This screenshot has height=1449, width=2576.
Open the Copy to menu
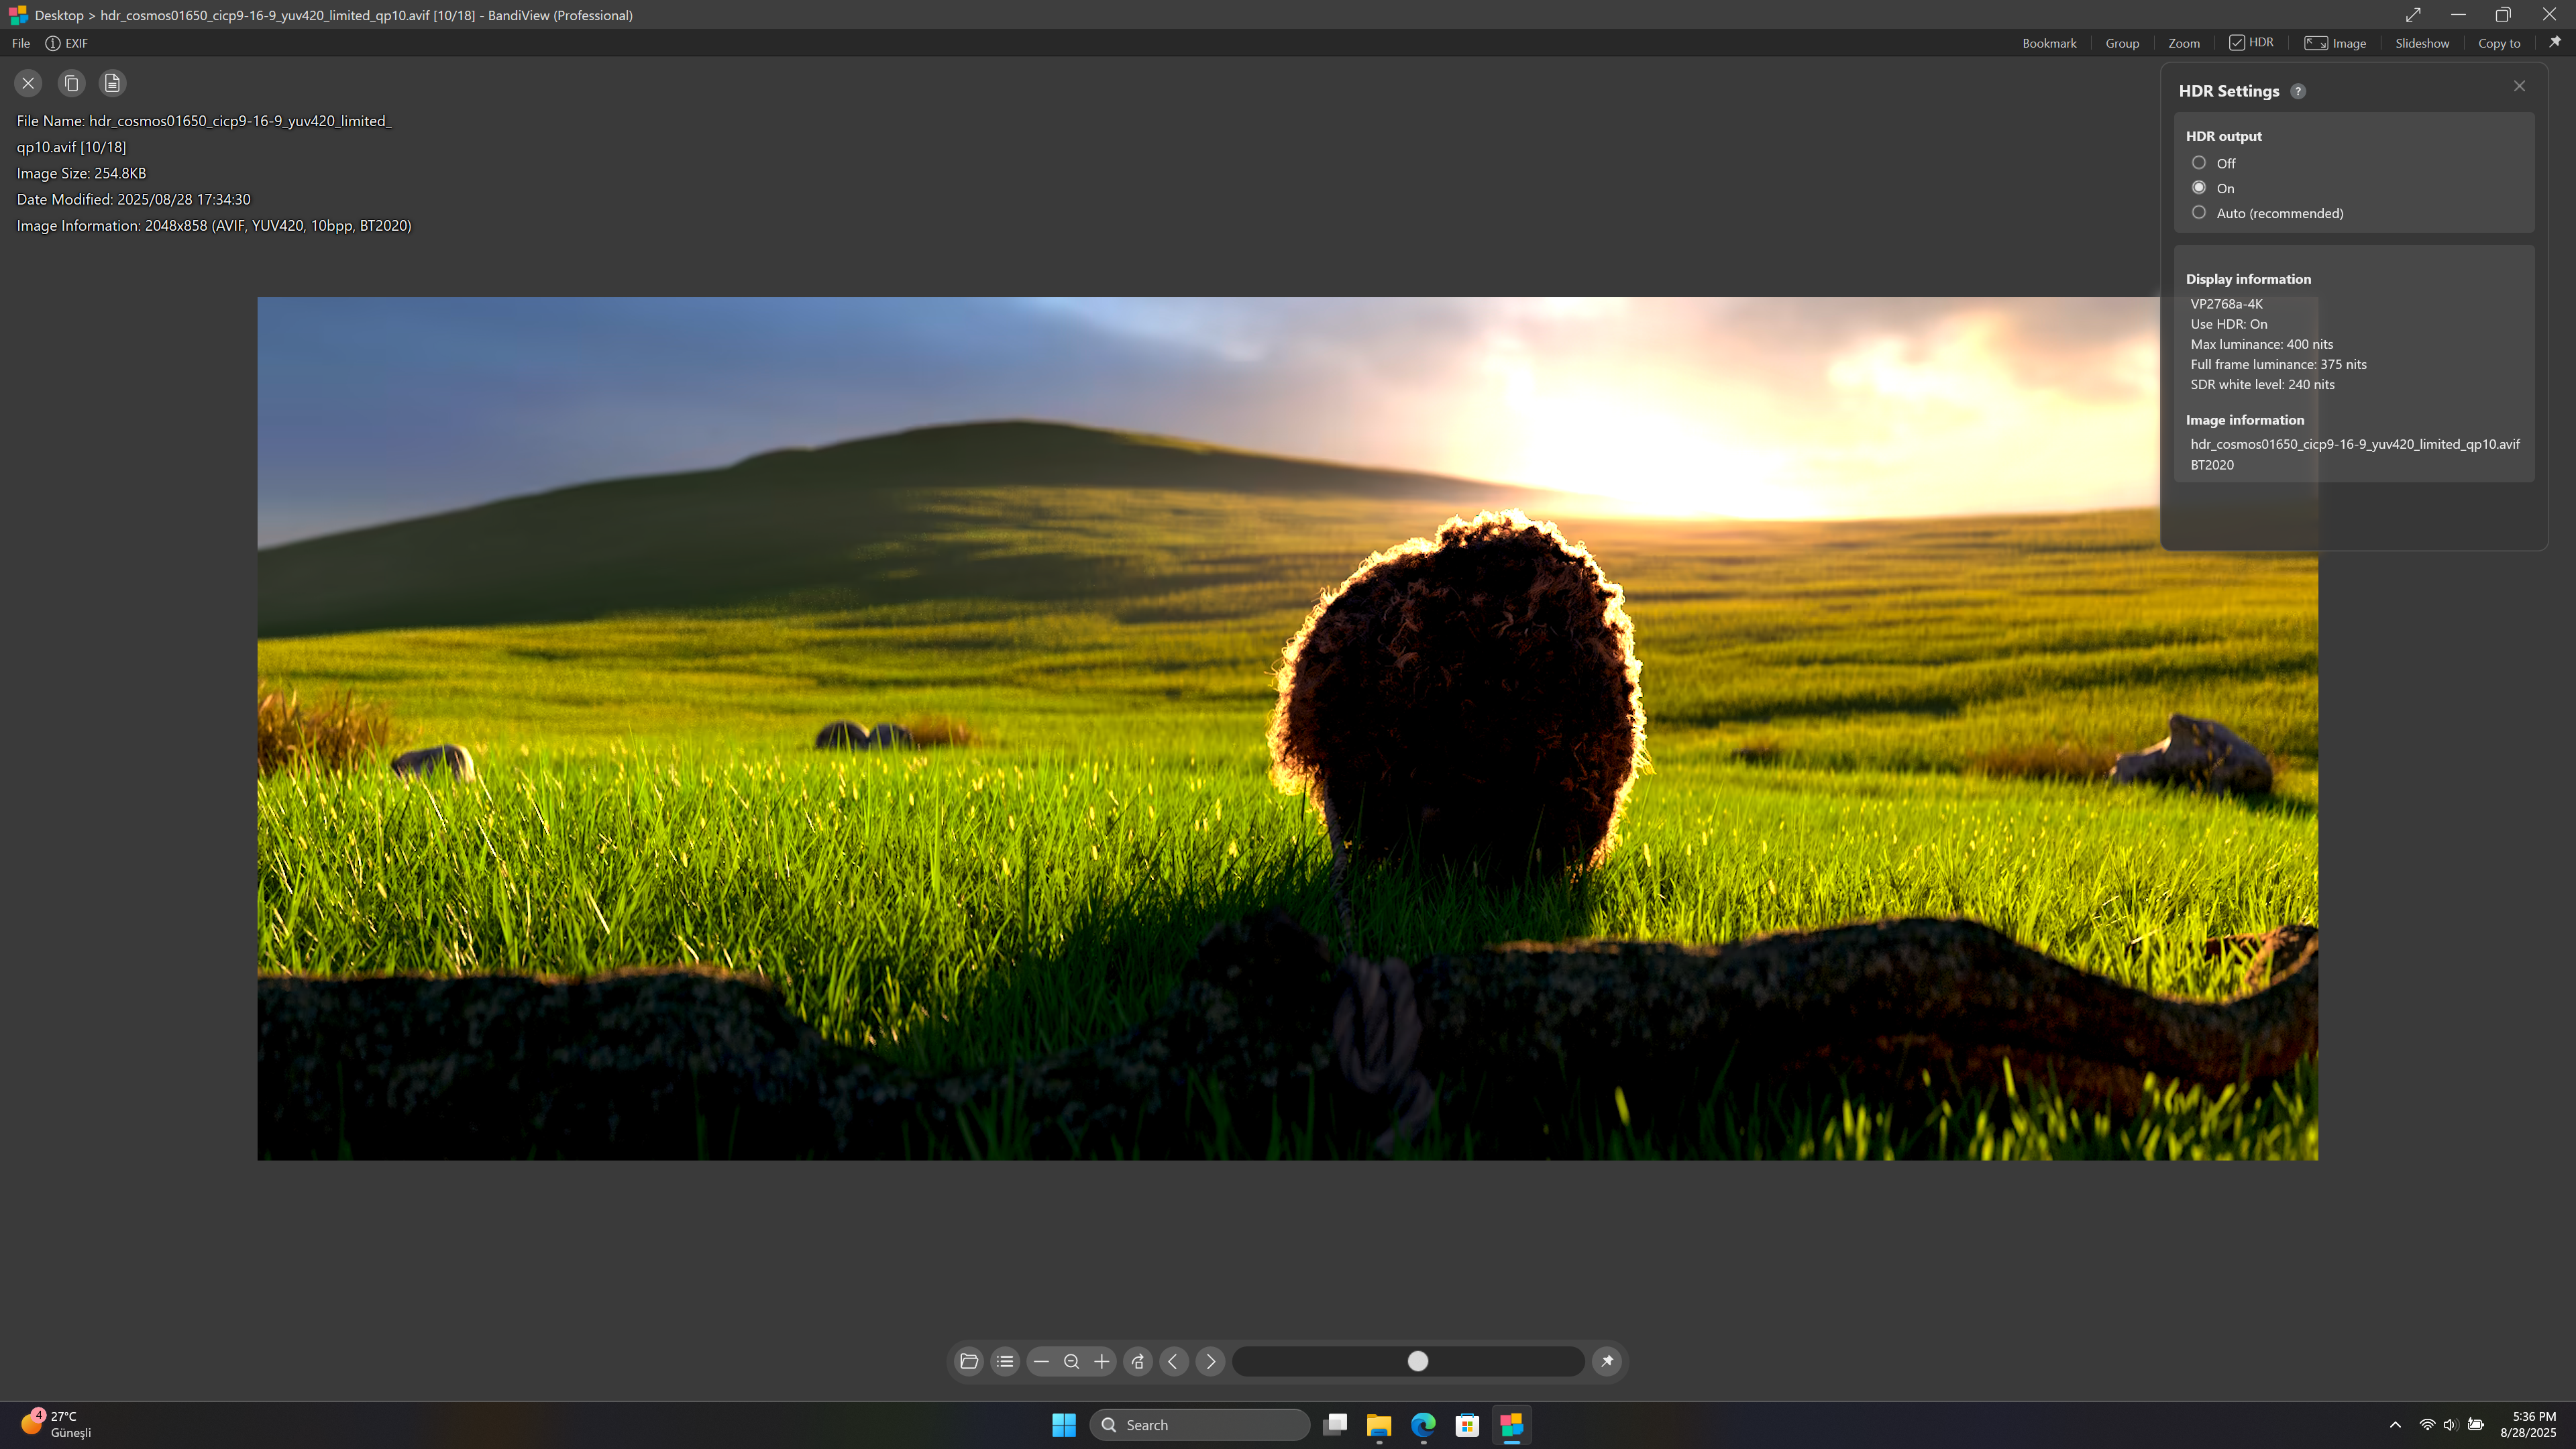(2499, 43)
